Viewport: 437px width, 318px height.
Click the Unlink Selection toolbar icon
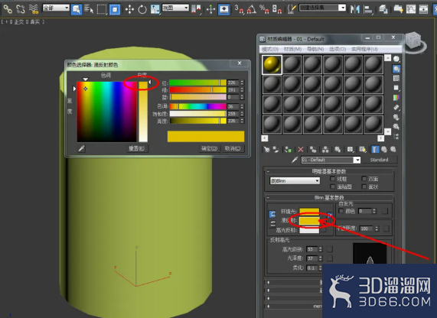coord(21,9)
